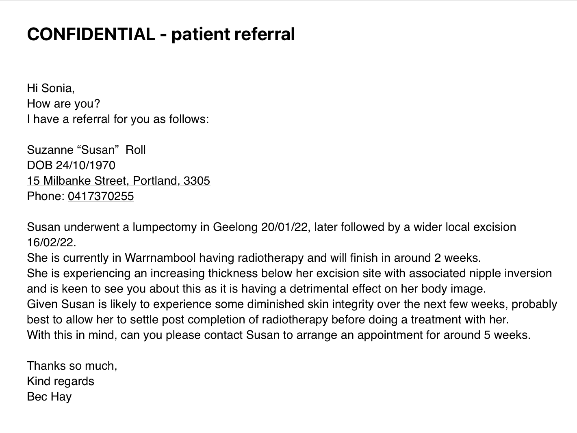Click the patient name Suzanne "Susan" Roll
The width and height of the screenshot is (577, 433).
click(86, 150)
